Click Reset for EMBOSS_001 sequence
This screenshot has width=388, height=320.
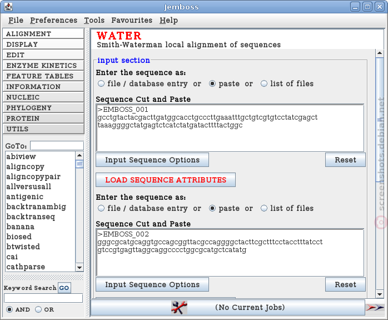345,160
